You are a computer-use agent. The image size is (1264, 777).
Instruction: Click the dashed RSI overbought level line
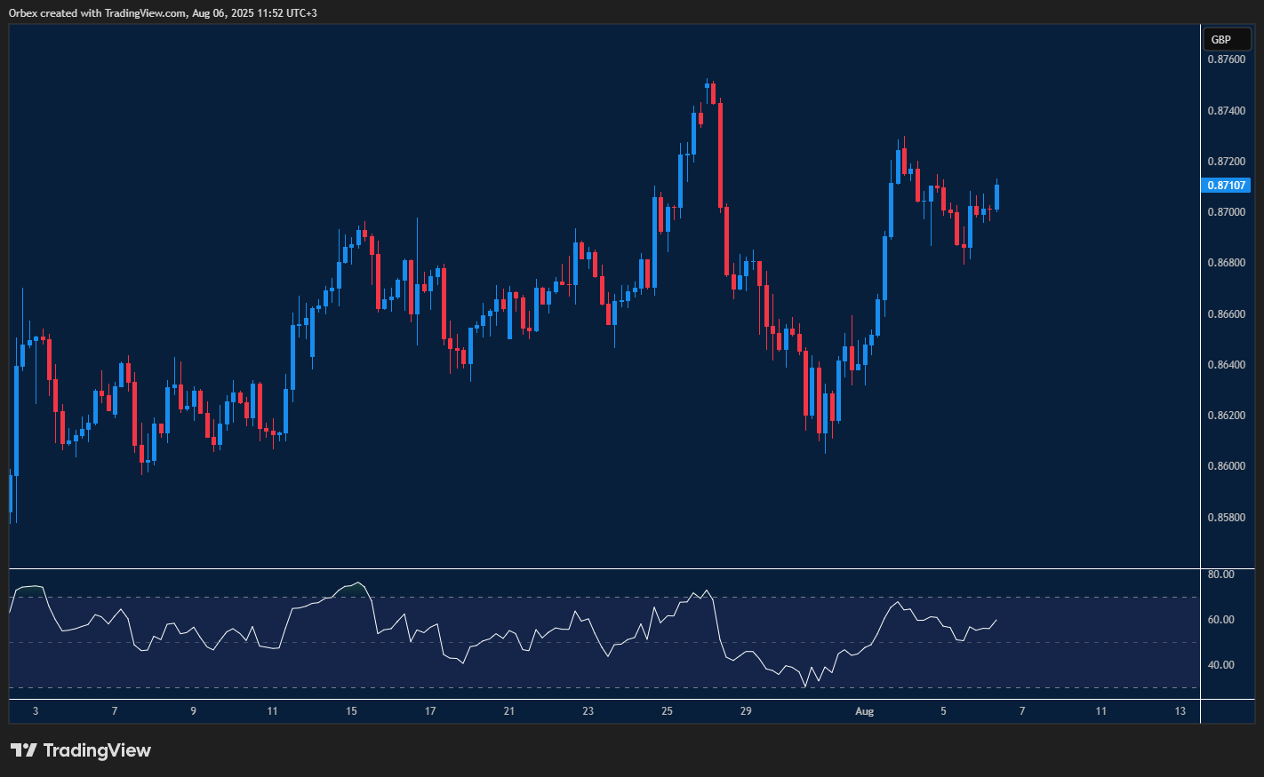533,597
